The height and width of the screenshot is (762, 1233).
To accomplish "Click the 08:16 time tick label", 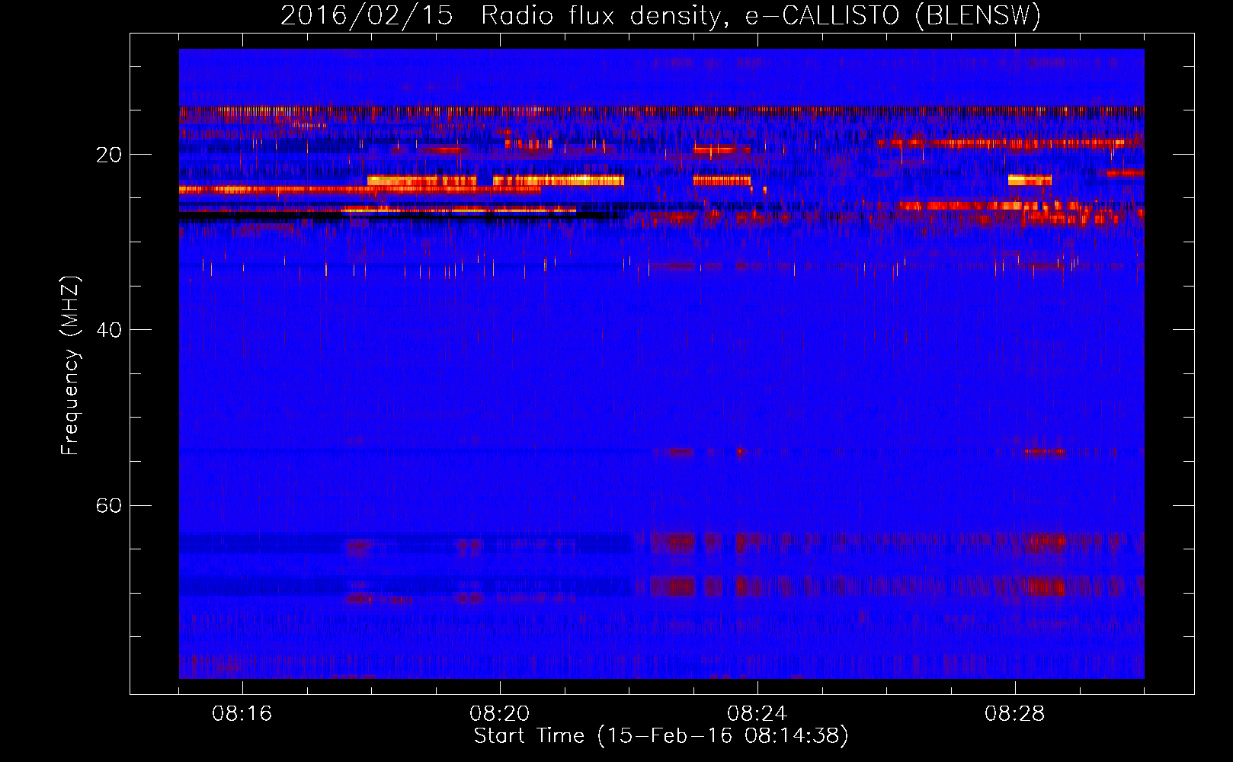I will [242, 714].
